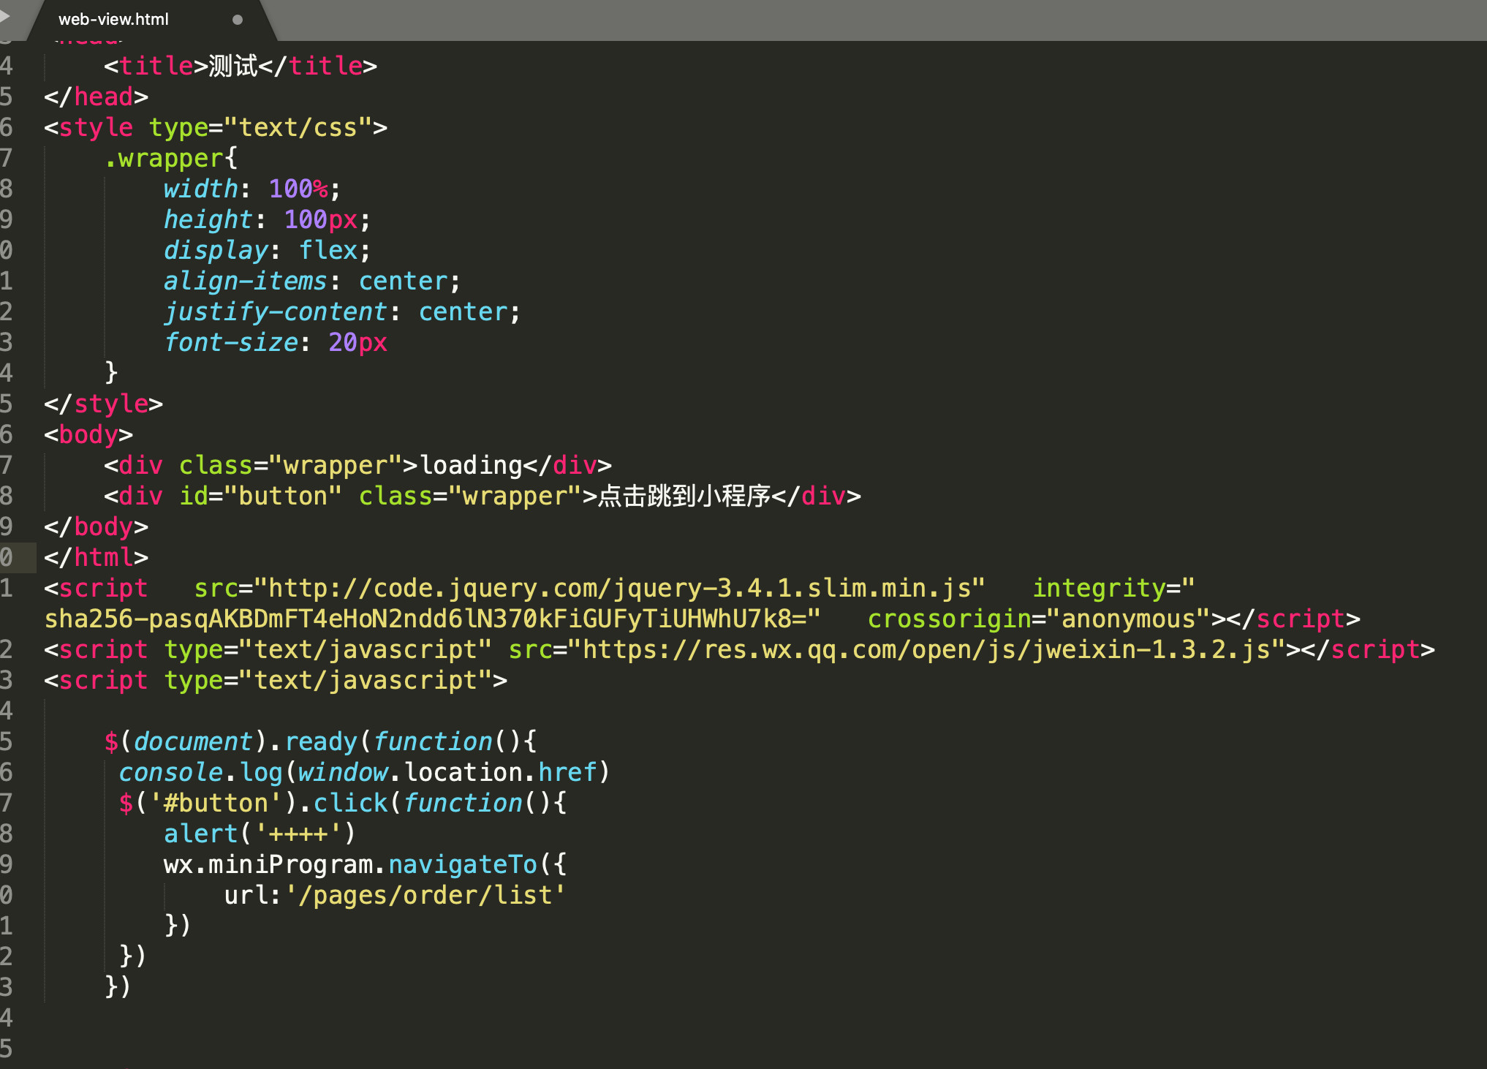Click the navigateTo method name

(463, 864)
